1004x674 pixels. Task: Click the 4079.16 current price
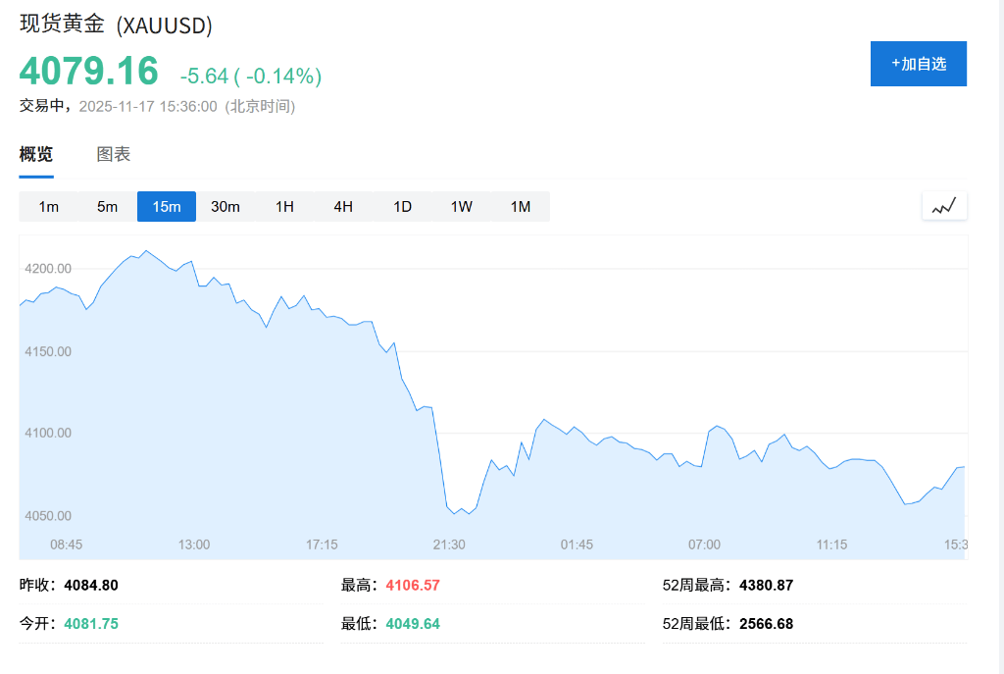[89, 72]
